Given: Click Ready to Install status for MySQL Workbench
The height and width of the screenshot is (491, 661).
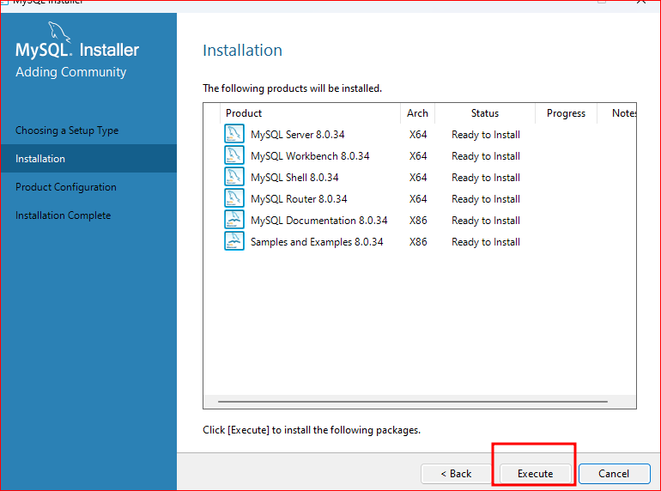Looking at the screenshot, I should (x=486, y=156).
